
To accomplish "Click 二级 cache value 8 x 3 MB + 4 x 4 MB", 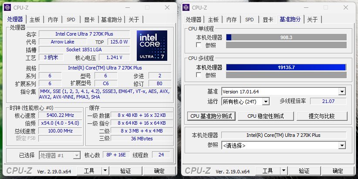I will pos(142,131).
